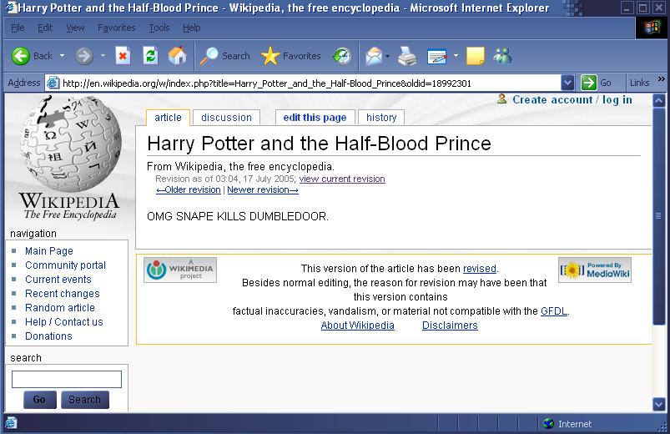Follow the view current revision link
Viewport: 670px width, 434px height.
coord(342,179)
